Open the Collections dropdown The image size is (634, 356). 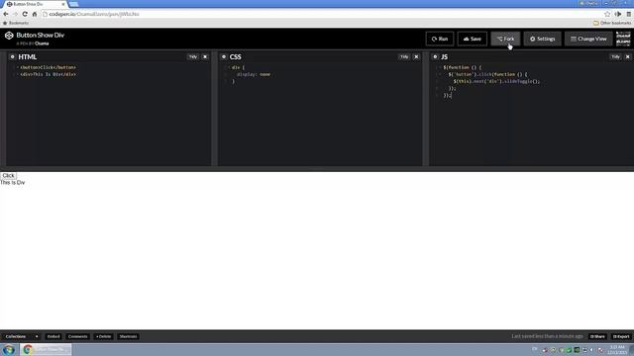22,336
